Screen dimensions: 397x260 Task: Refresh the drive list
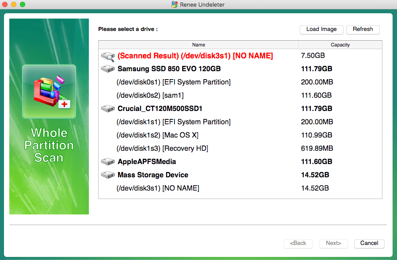point(363,29)
